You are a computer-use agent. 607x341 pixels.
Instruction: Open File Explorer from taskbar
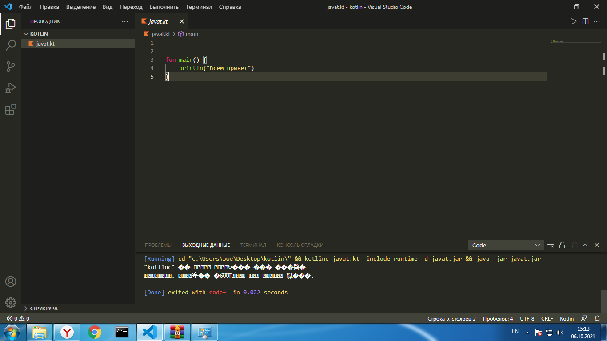(40, 332)
